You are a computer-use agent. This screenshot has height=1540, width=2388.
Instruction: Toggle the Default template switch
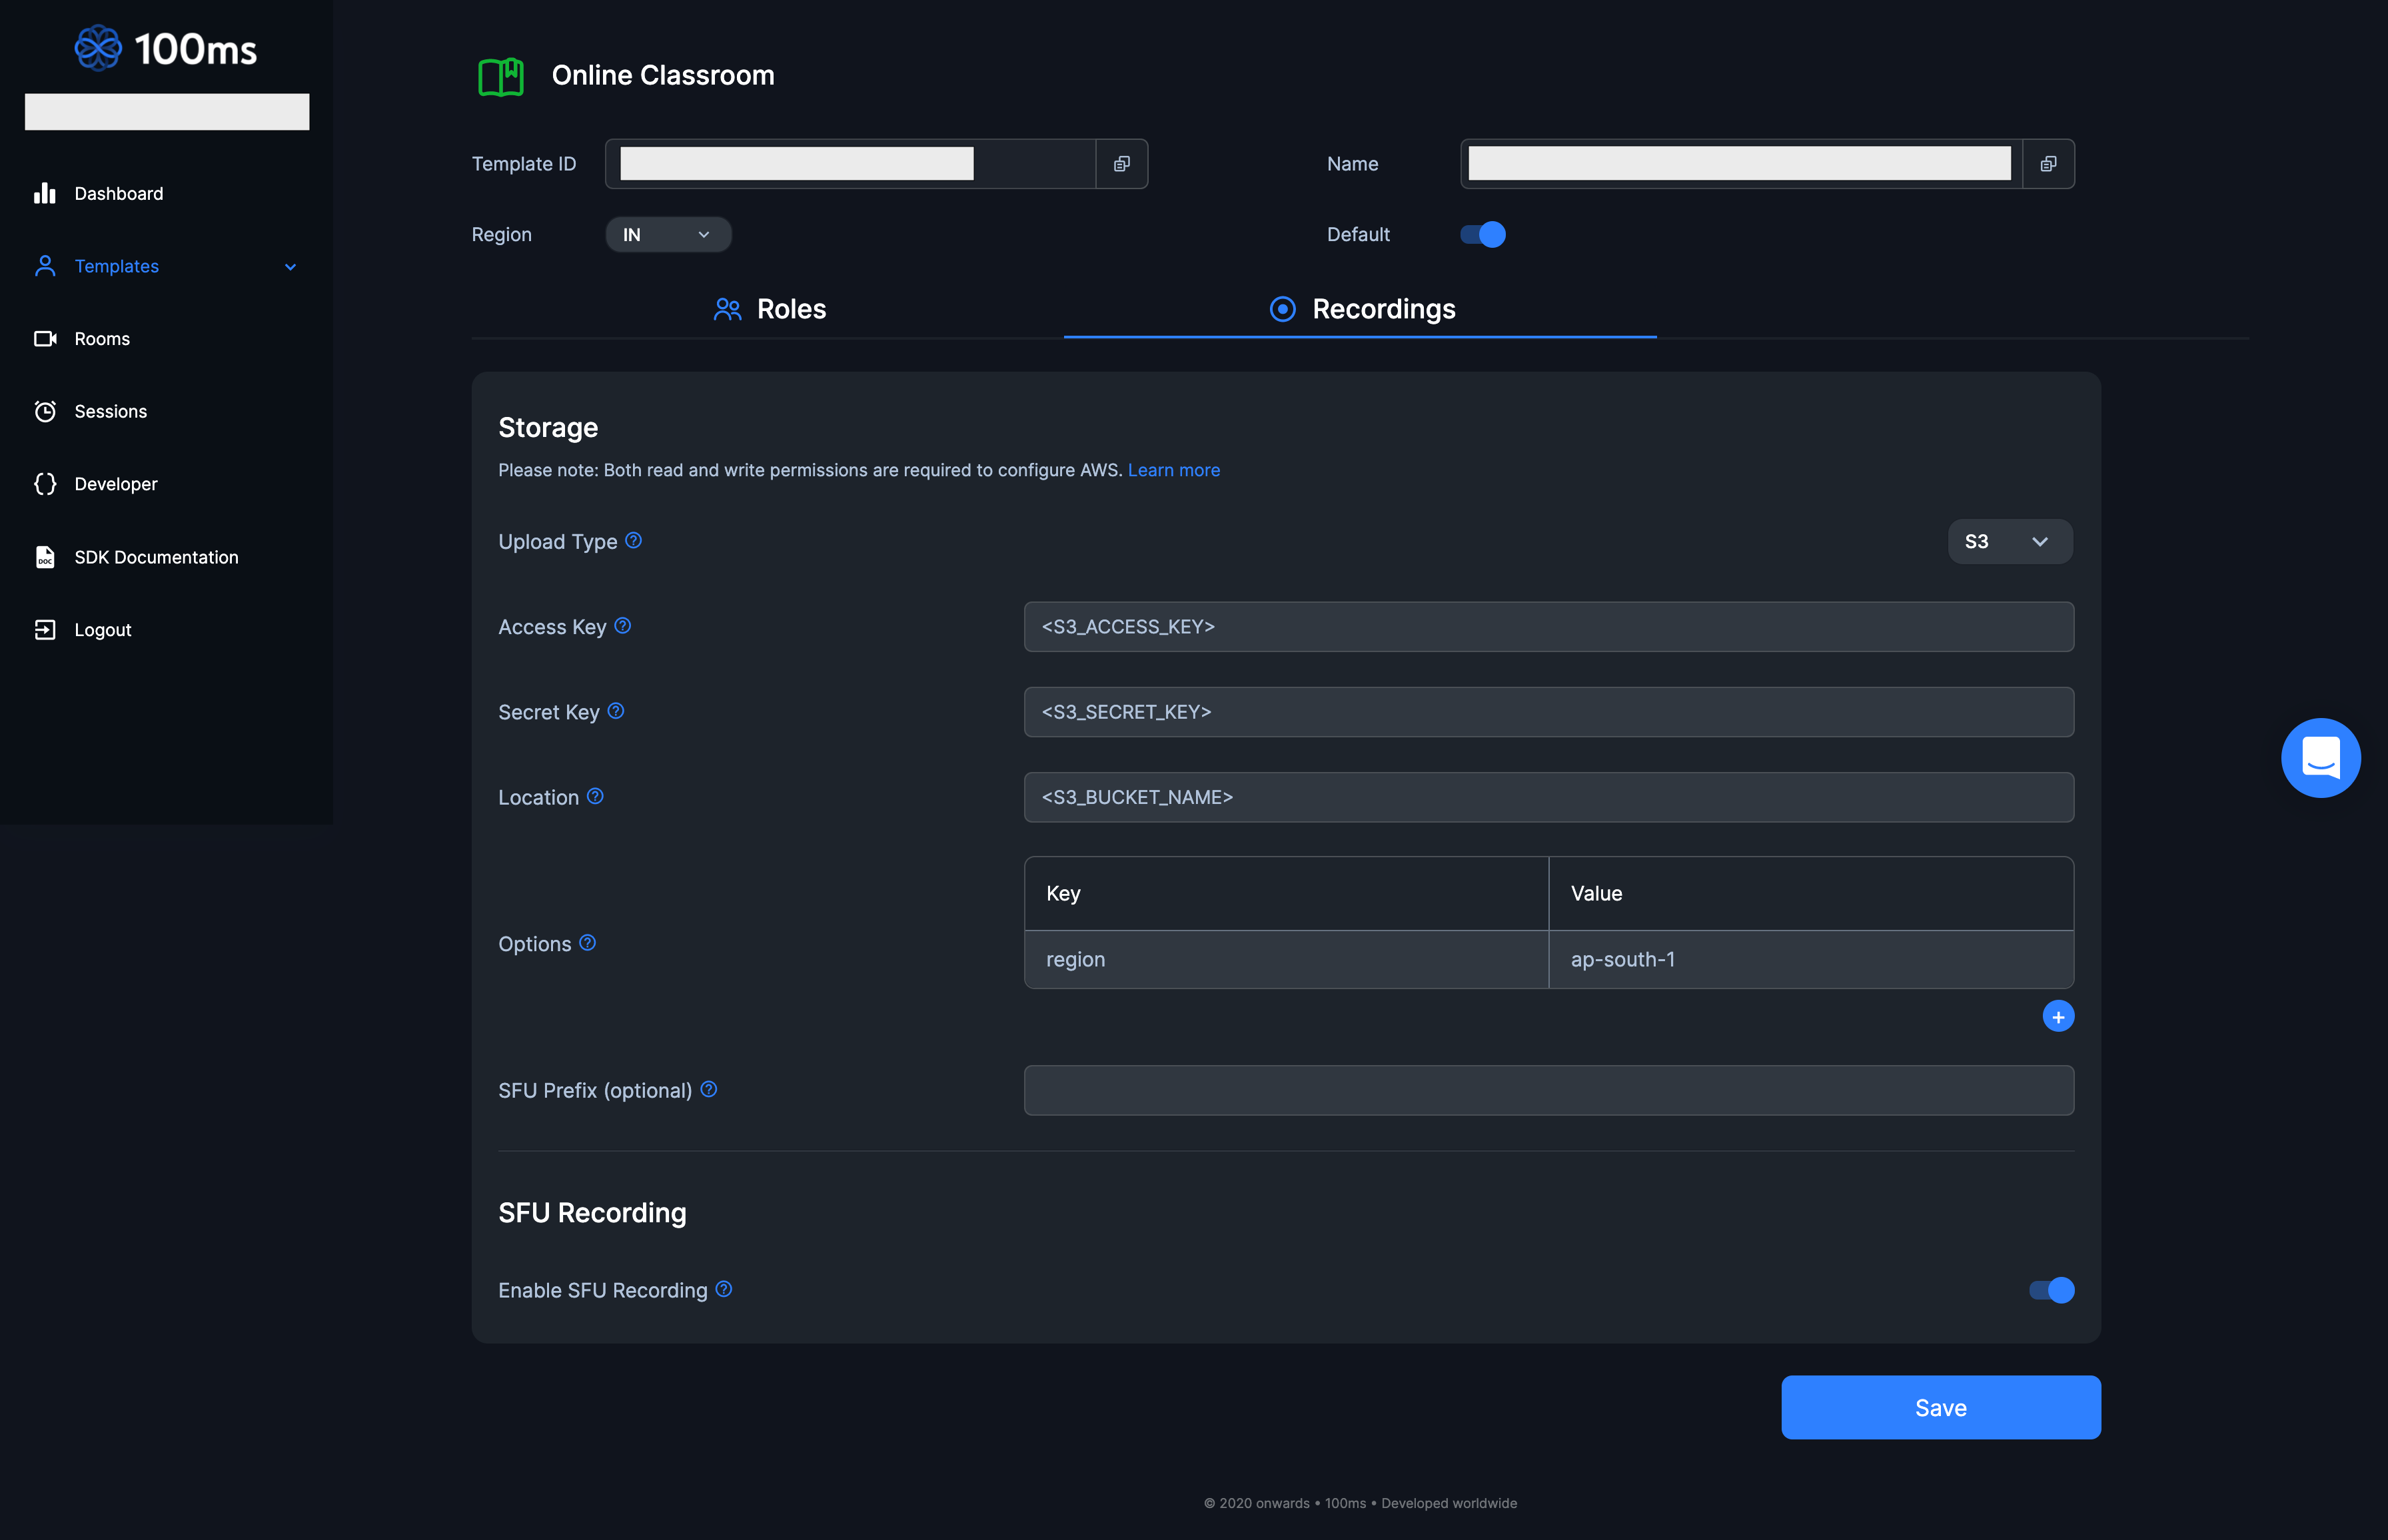tap(1482, 234)
